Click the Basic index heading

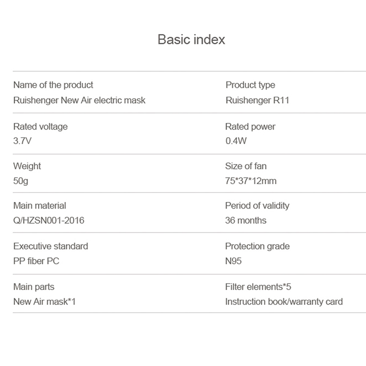point(191,39)
